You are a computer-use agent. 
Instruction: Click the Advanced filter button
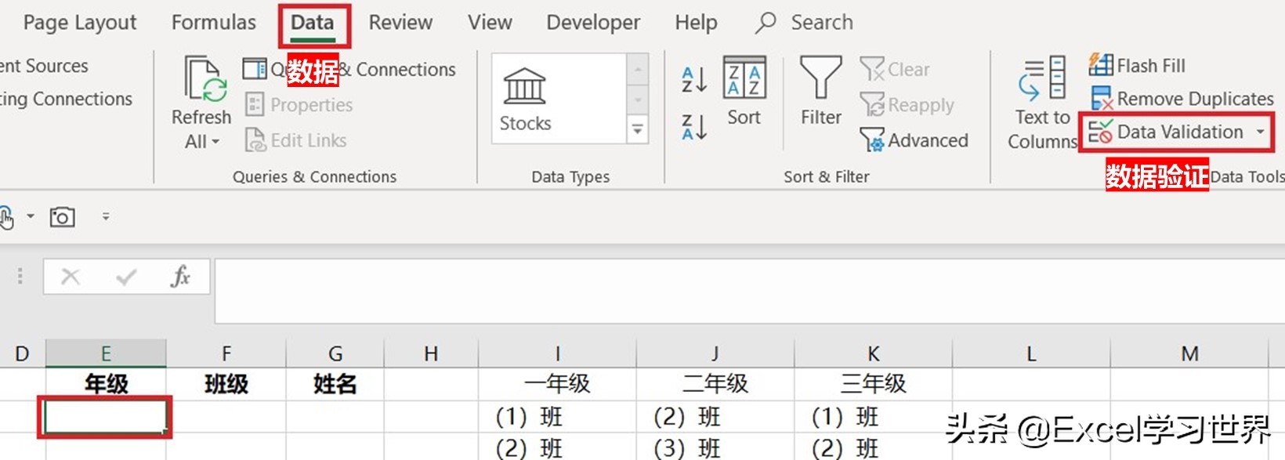(x=914, y=140)
